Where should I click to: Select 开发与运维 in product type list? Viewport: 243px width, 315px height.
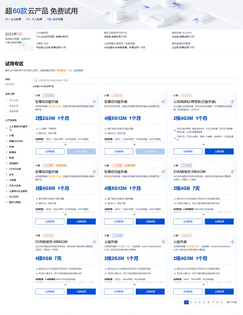click(15, 186)
